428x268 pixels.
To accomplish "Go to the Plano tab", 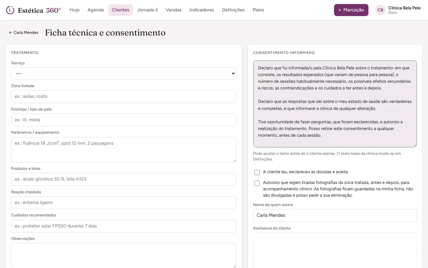I will [258, 10].
